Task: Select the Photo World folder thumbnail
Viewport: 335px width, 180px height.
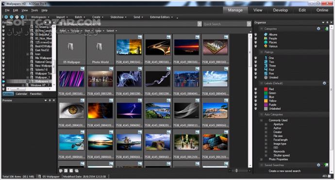Action: coord(100,49)
